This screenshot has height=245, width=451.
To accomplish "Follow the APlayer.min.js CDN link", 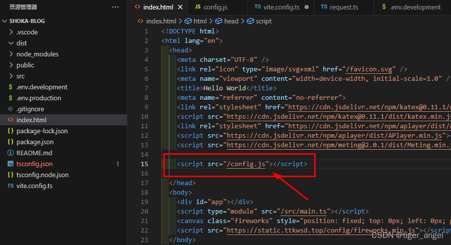I will coord(334,136).
